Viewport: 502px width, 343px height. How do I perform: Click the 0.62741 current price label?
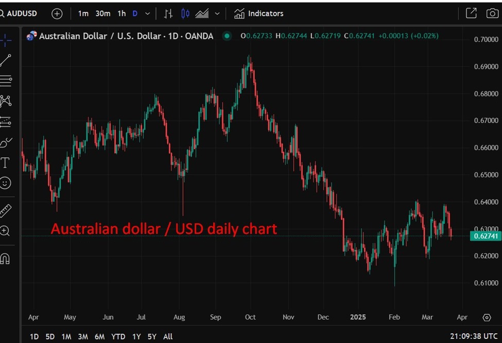(x=484, y=236)
